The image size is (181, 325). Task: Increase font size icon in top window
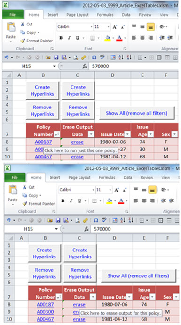(115, 27)
